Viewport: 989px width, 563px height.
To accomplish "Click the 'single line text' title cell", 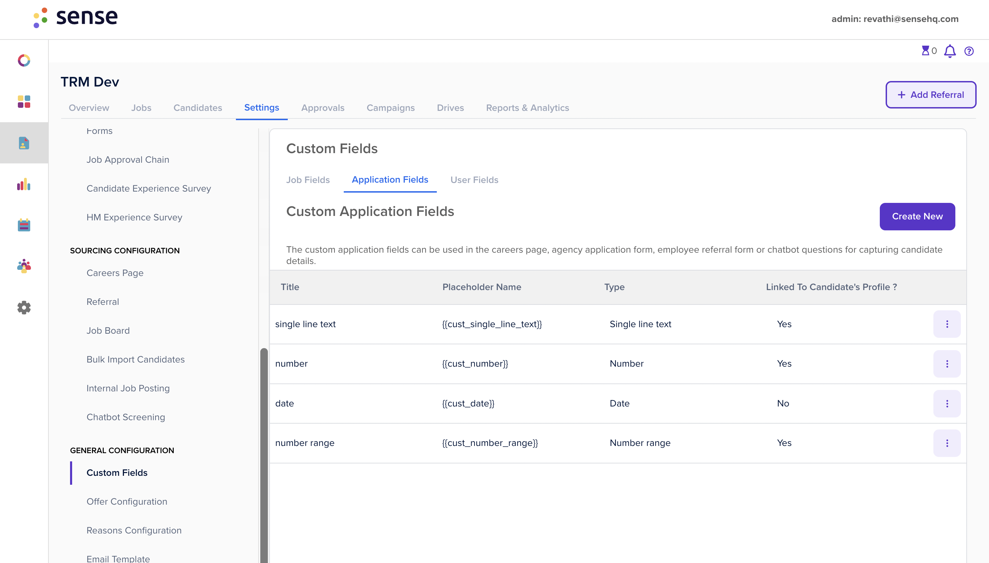I will pyautogui.click(x=305, y=324).
